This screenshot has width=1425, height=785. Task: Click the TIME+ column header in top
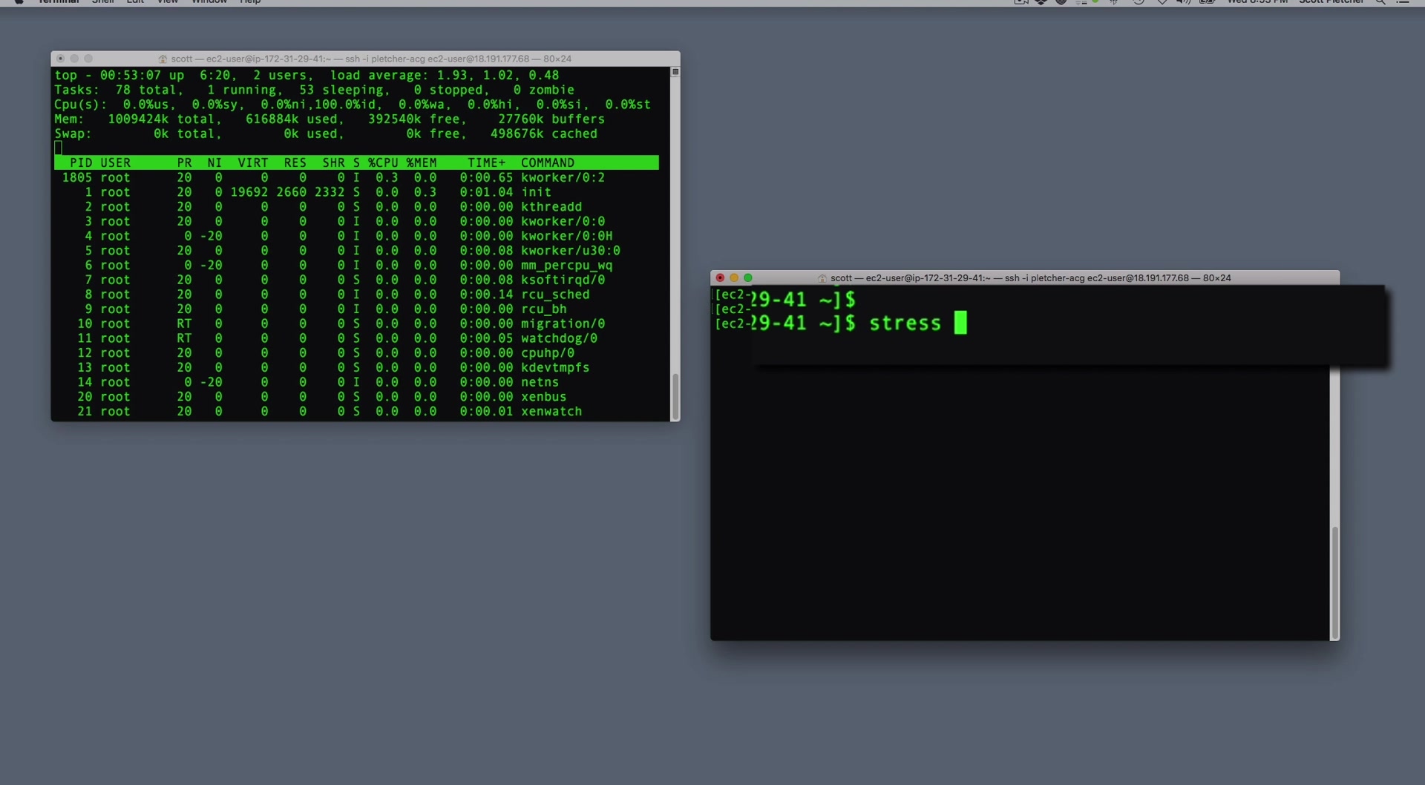coord(486,162)
